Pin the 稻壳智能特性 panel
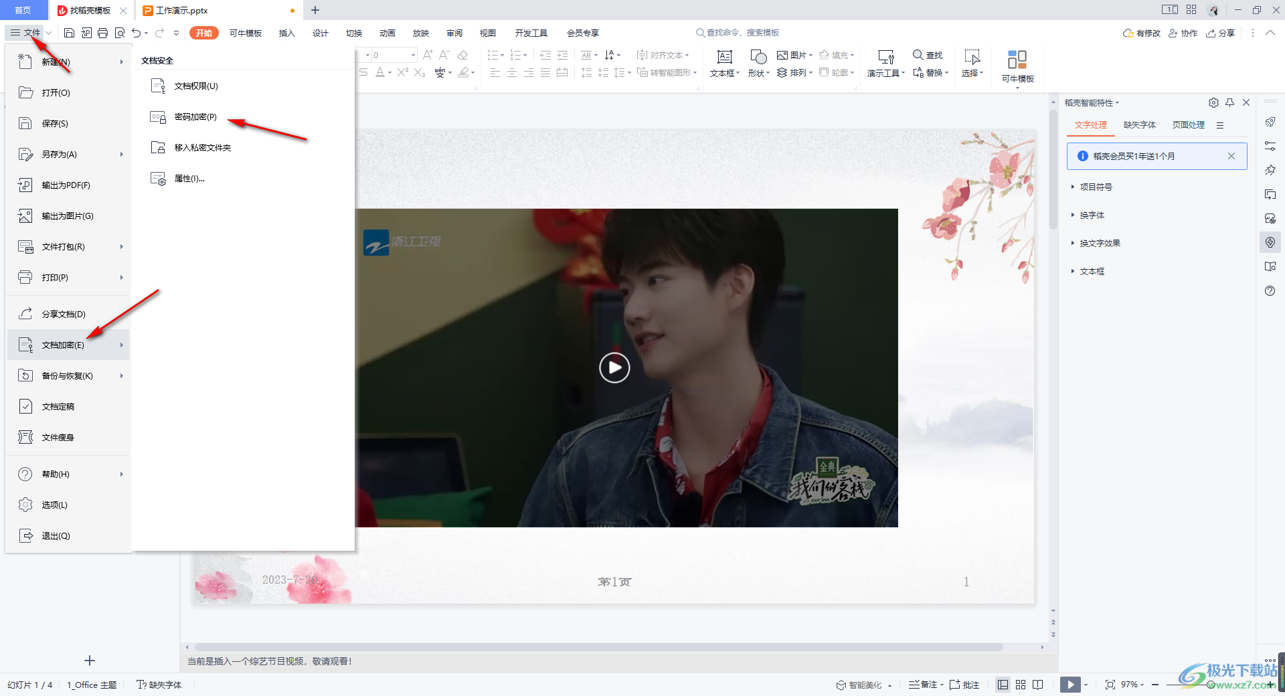The image size is (1285, 696). pyautogui.click(x=1229, y=102)
